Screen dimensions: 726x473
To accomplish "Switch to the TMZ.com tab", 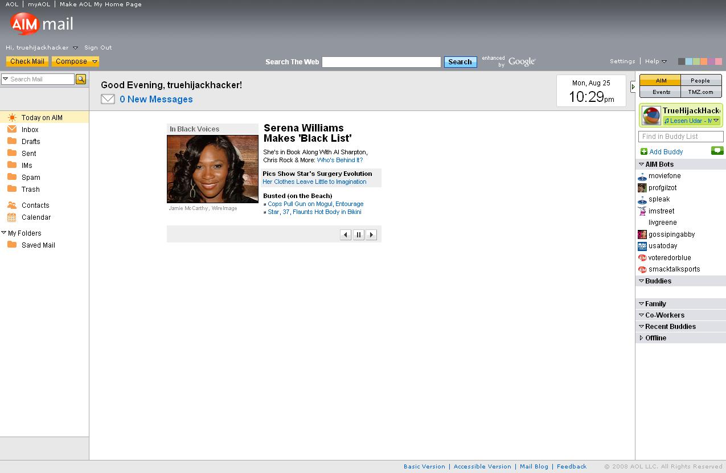I will tap(701, 92).
